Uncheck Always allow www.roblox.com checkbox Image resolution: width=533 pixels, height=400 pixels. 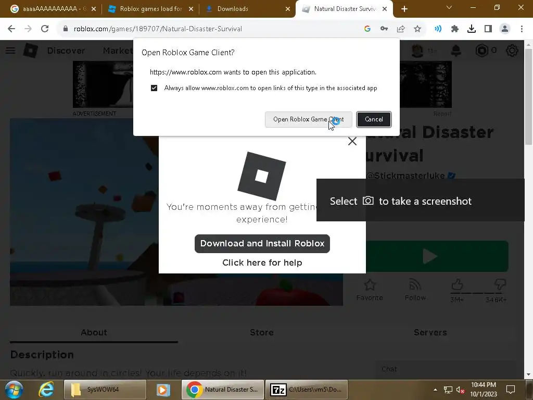(x=154, y=88)
